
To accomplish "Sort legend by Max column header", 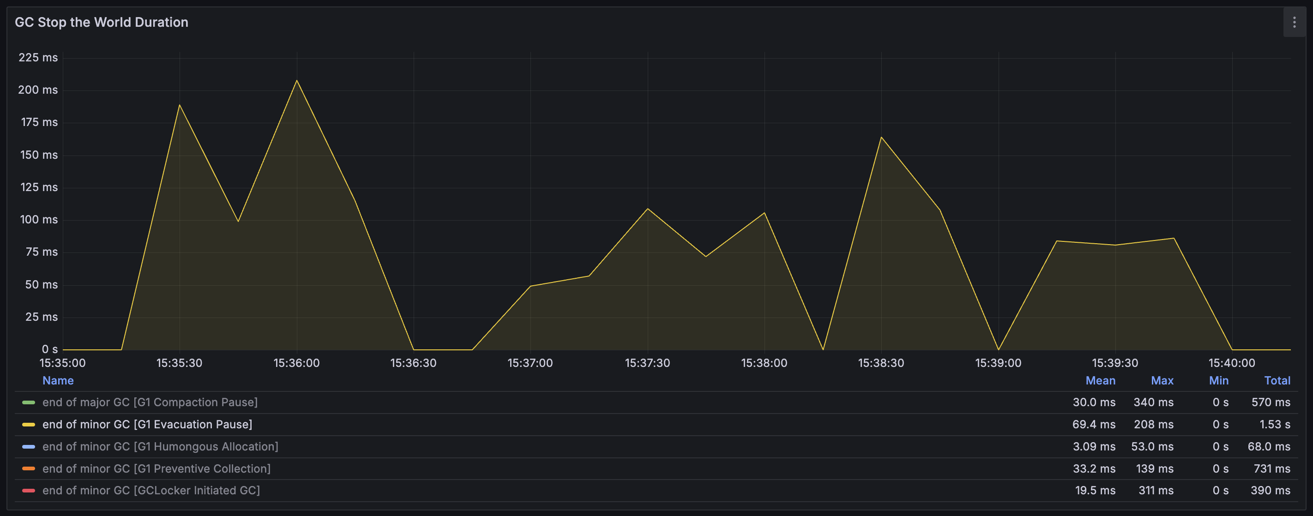I will 1162,380.
